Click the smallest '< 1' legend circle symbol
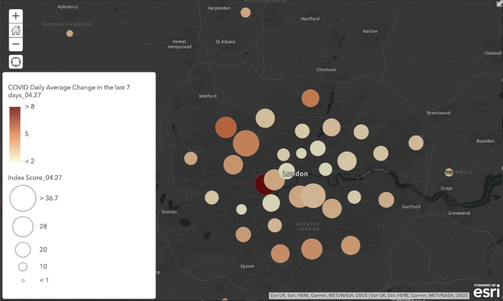The image size is (503, 301). point(23,280)
